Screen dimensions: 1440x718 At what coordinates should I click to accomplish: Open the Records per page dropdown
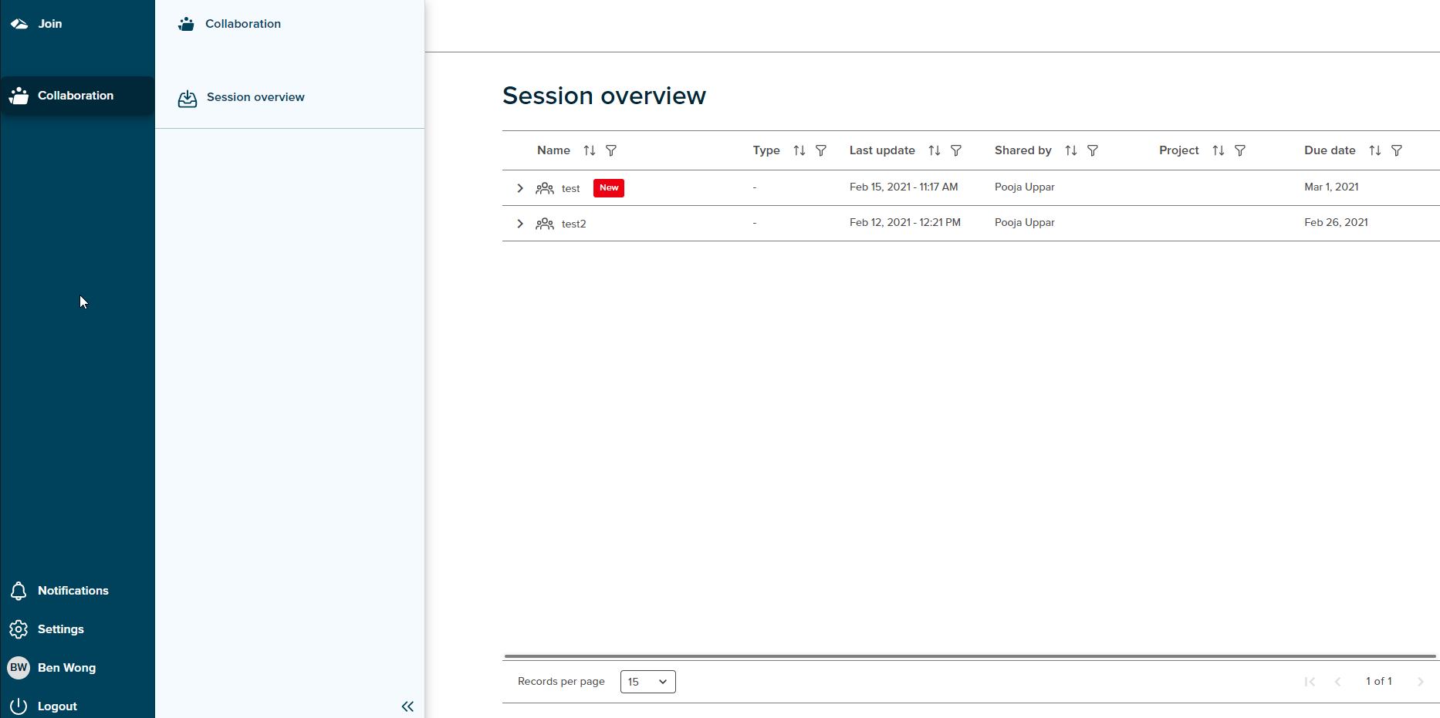tap(647, 682)
